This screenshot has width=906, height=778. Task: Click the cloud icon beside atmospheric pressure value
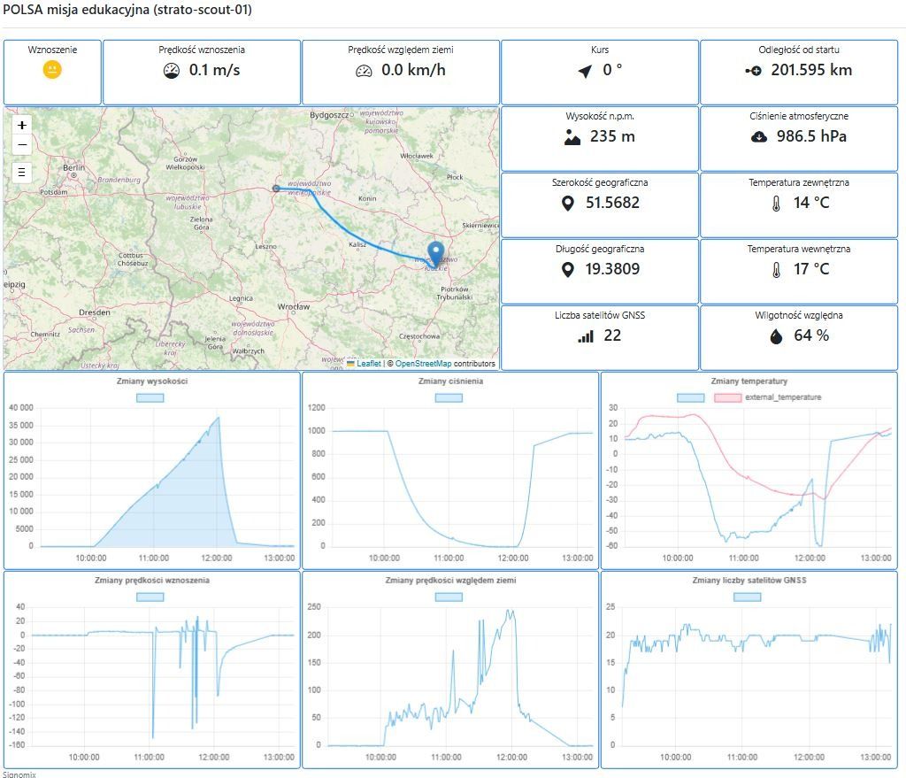click(x=758, y=137)
